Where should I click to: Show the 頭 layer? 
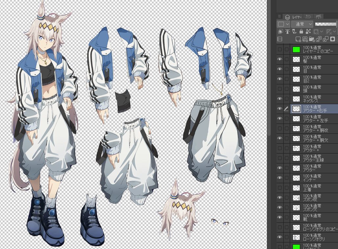[x=279, y=89]
